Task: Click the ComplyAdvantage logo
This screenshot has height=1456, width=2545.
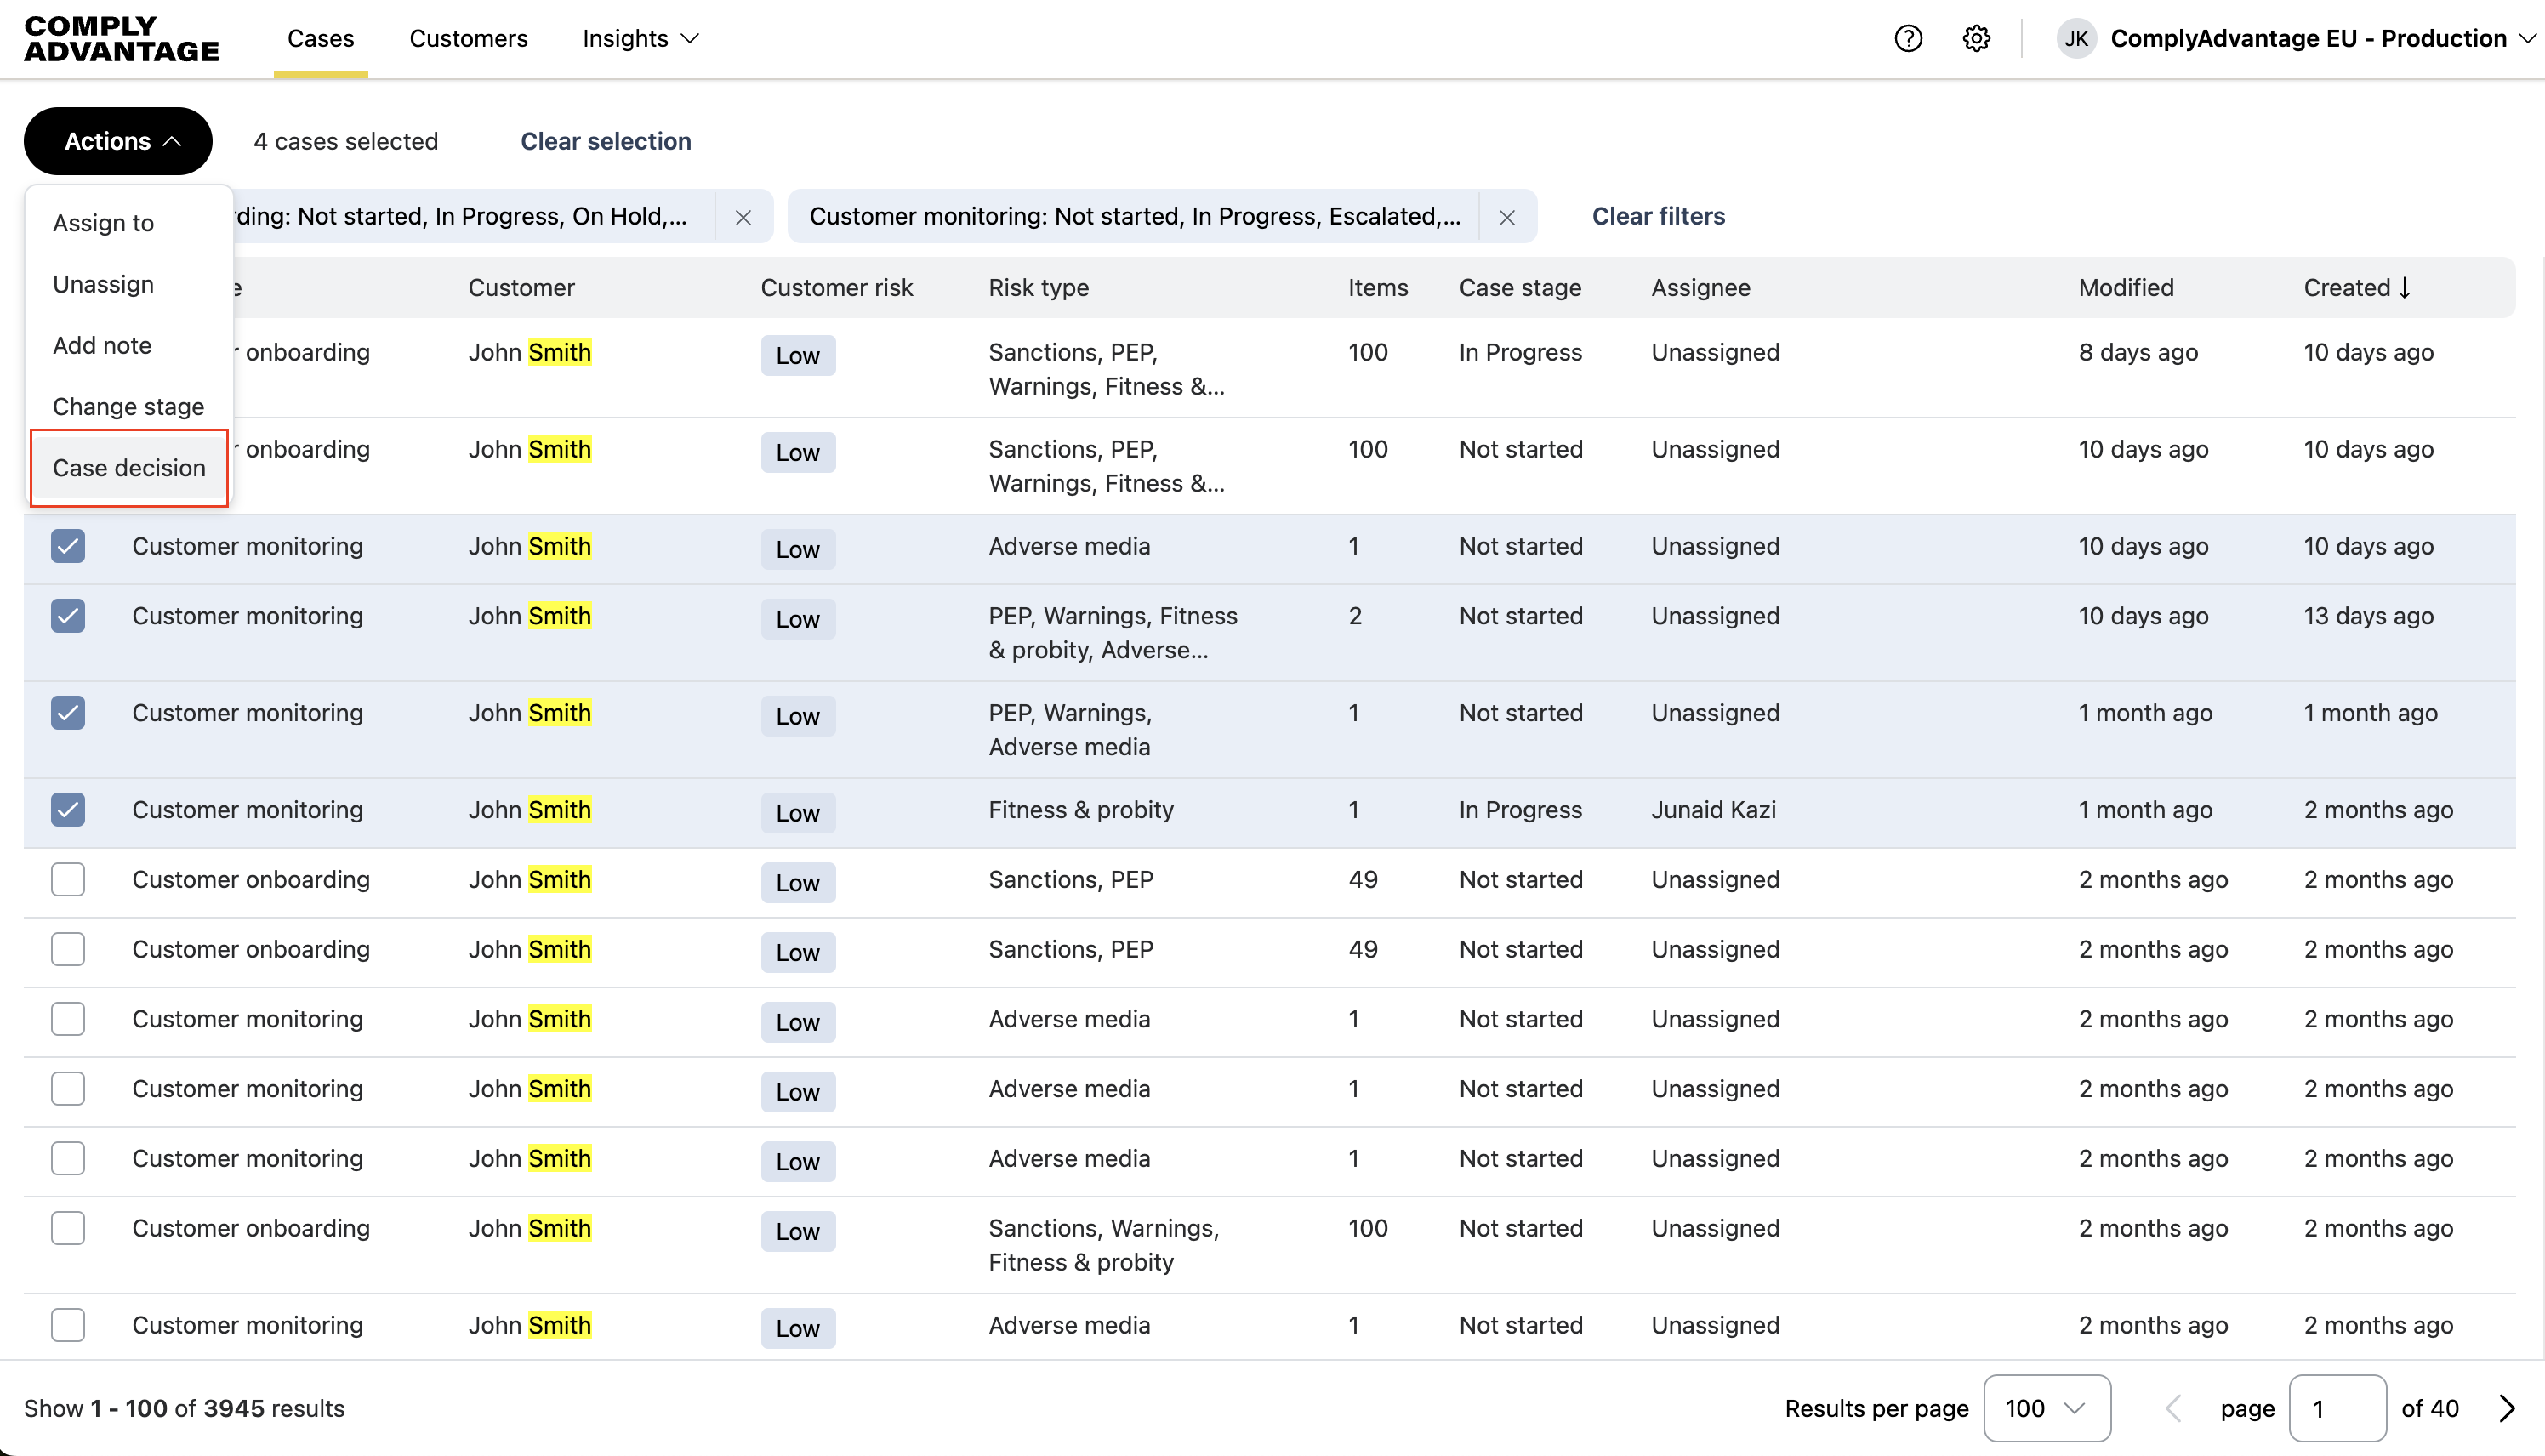Action: (x=121, y=38)
